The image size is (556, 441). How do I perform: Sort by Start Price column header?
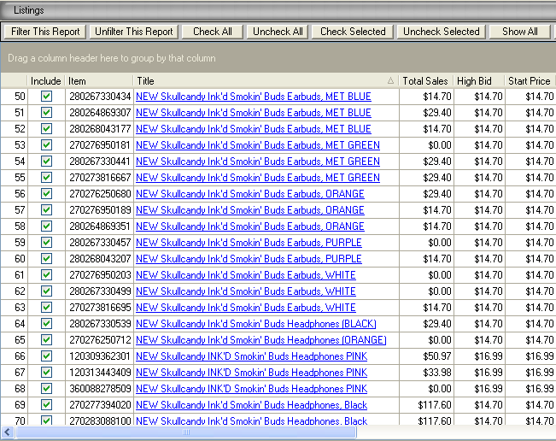(530, 81)
